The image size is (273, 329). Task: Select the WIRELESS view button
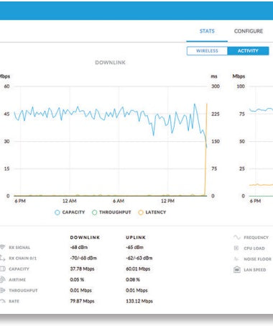click(x=207, y=51)
